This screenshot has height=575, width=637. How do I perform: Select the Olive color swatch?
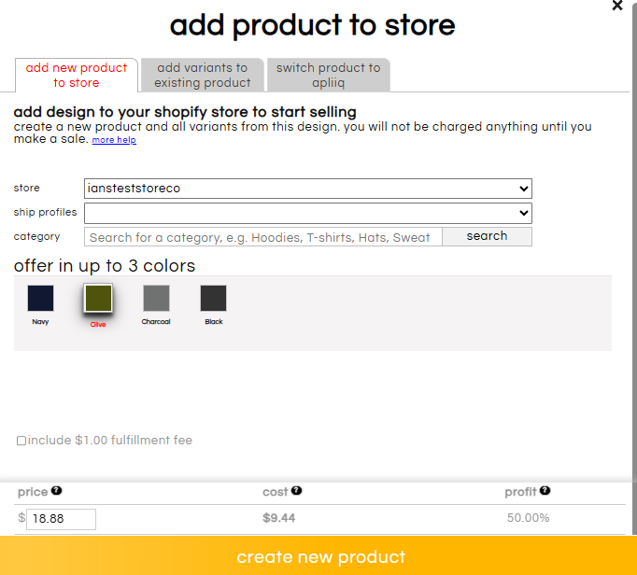98,299
